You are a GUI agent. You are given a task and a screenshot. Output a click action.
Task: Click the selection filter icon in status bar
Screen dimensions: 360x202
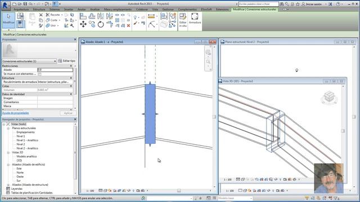tap(336, 198)
